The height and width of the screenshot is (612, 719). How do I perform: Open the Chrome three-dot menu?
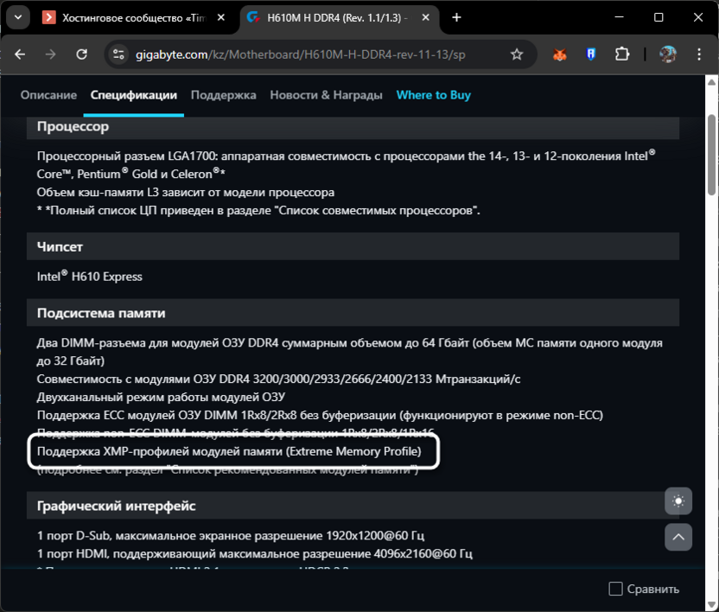pyautogui.click(x=699, y=54)
